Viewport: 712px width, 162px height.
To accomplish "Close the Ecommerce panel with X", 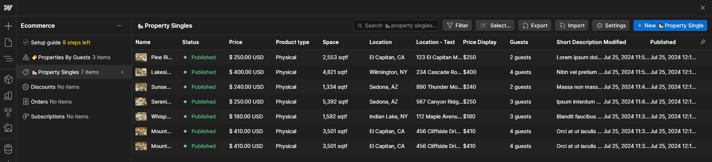I will [703, 8].
